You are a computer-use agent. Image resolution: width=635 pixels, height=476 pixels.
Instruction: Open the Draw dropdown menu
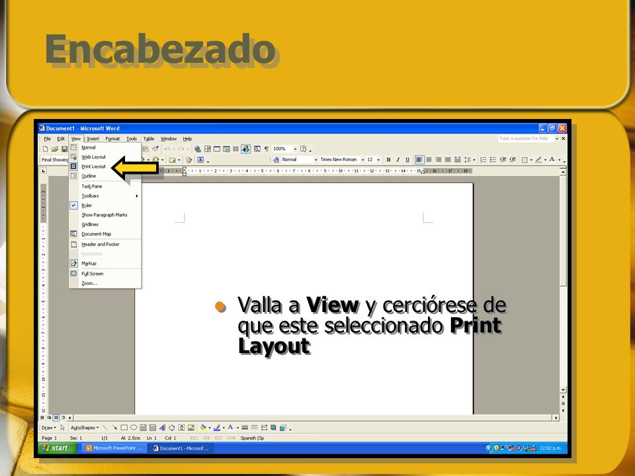(48, 428)
